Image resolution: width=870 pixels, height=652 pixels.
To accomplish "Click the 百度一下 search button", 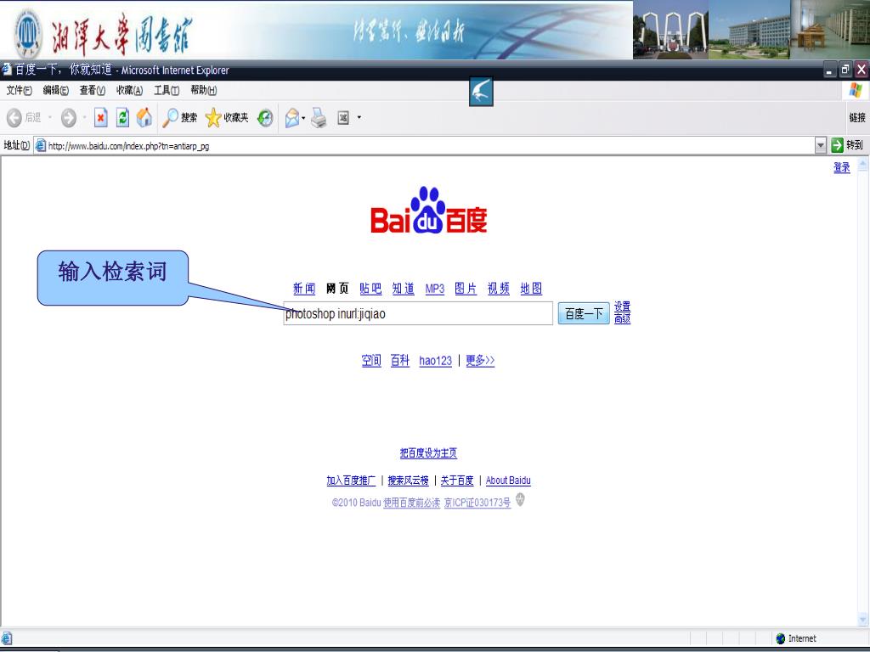I will click(584, 314).
